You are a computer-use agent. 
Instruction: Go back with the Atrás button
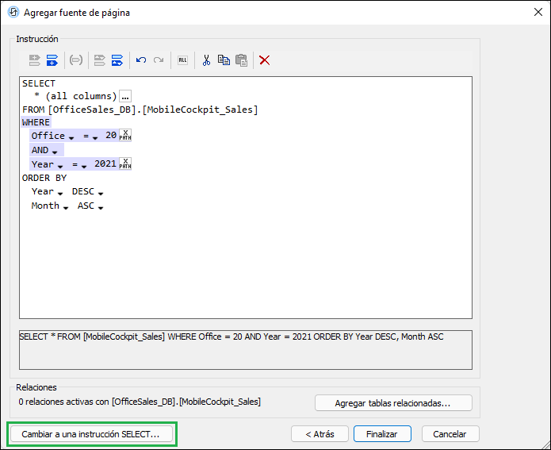(319, 434)
